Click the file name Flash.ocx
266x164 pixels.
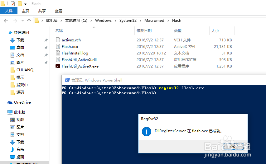click(x=70, y=47)
